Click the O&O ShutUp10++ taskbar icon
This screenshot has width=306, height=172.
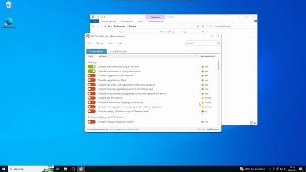tap(81, 169)
